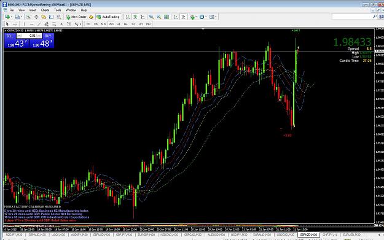Collapse the one-click trading panel triangle
Screen dimensions: 384x240
click(5, 31)
